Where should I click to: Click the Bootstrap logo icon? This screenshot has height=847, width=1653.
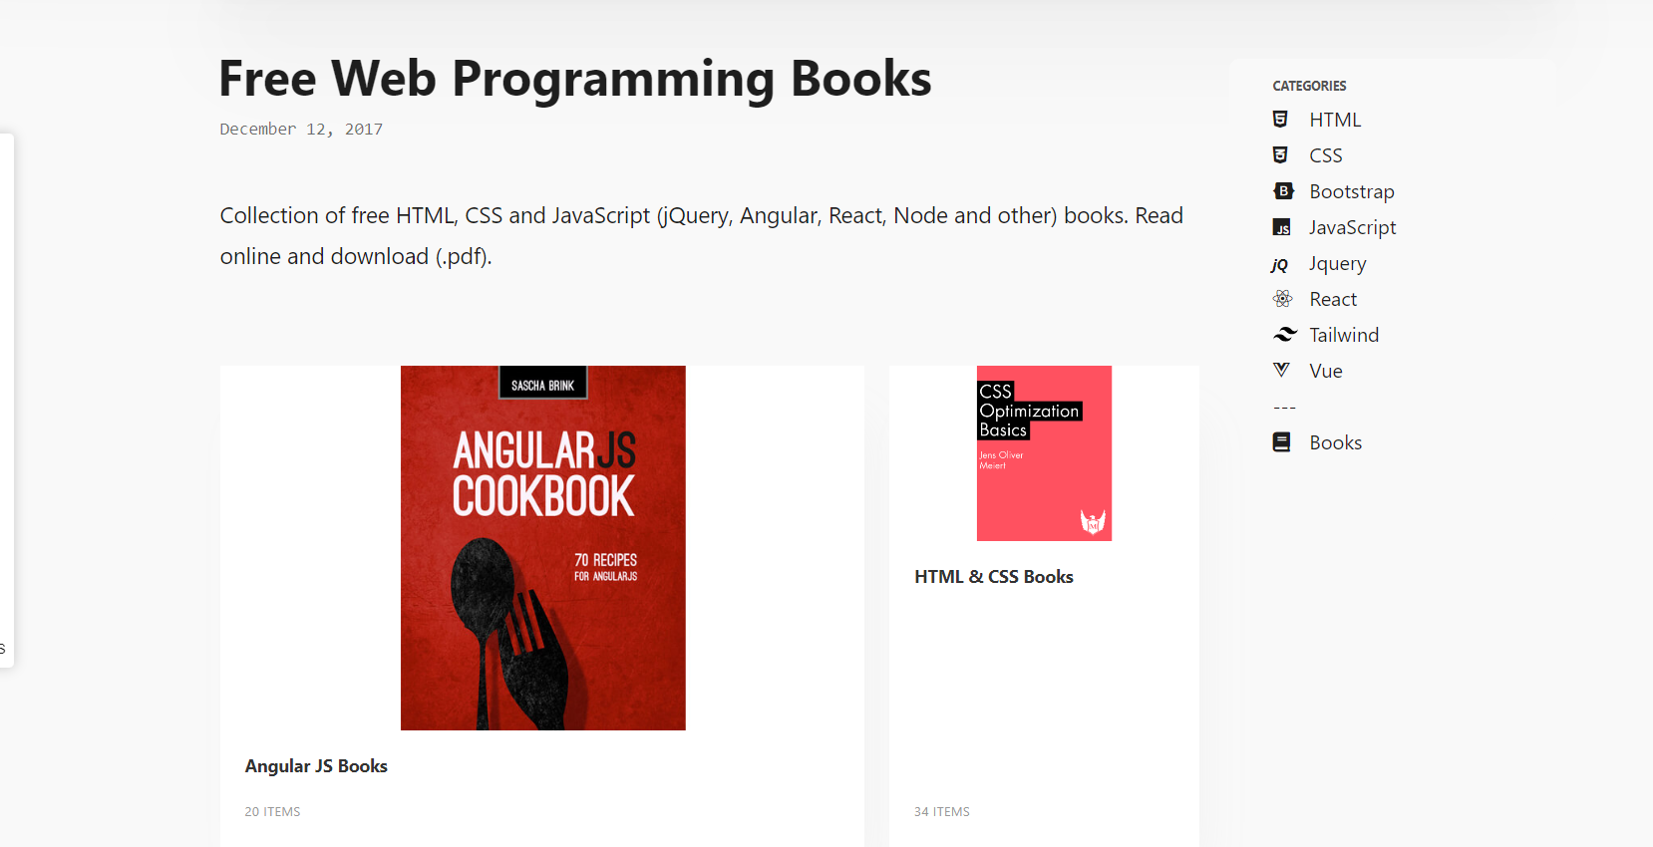click(1283, 191)
